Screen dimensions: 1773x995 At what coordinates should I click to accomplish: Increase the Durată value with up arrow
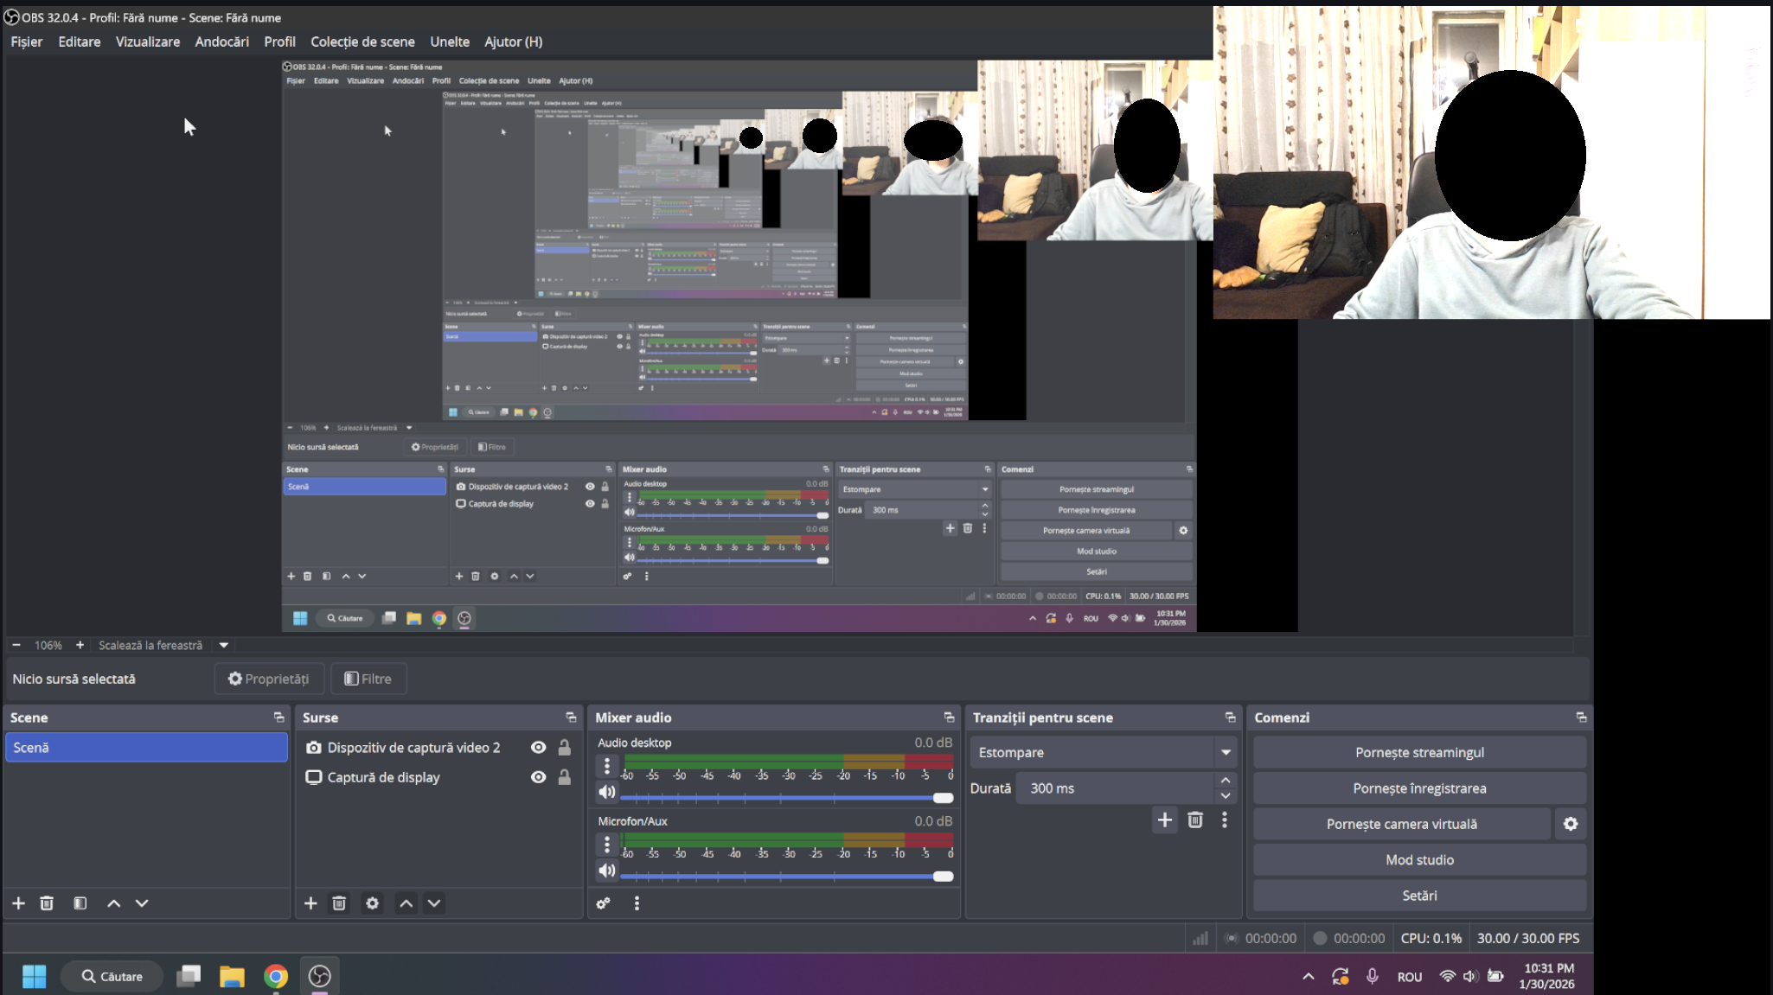(1226, 781)
